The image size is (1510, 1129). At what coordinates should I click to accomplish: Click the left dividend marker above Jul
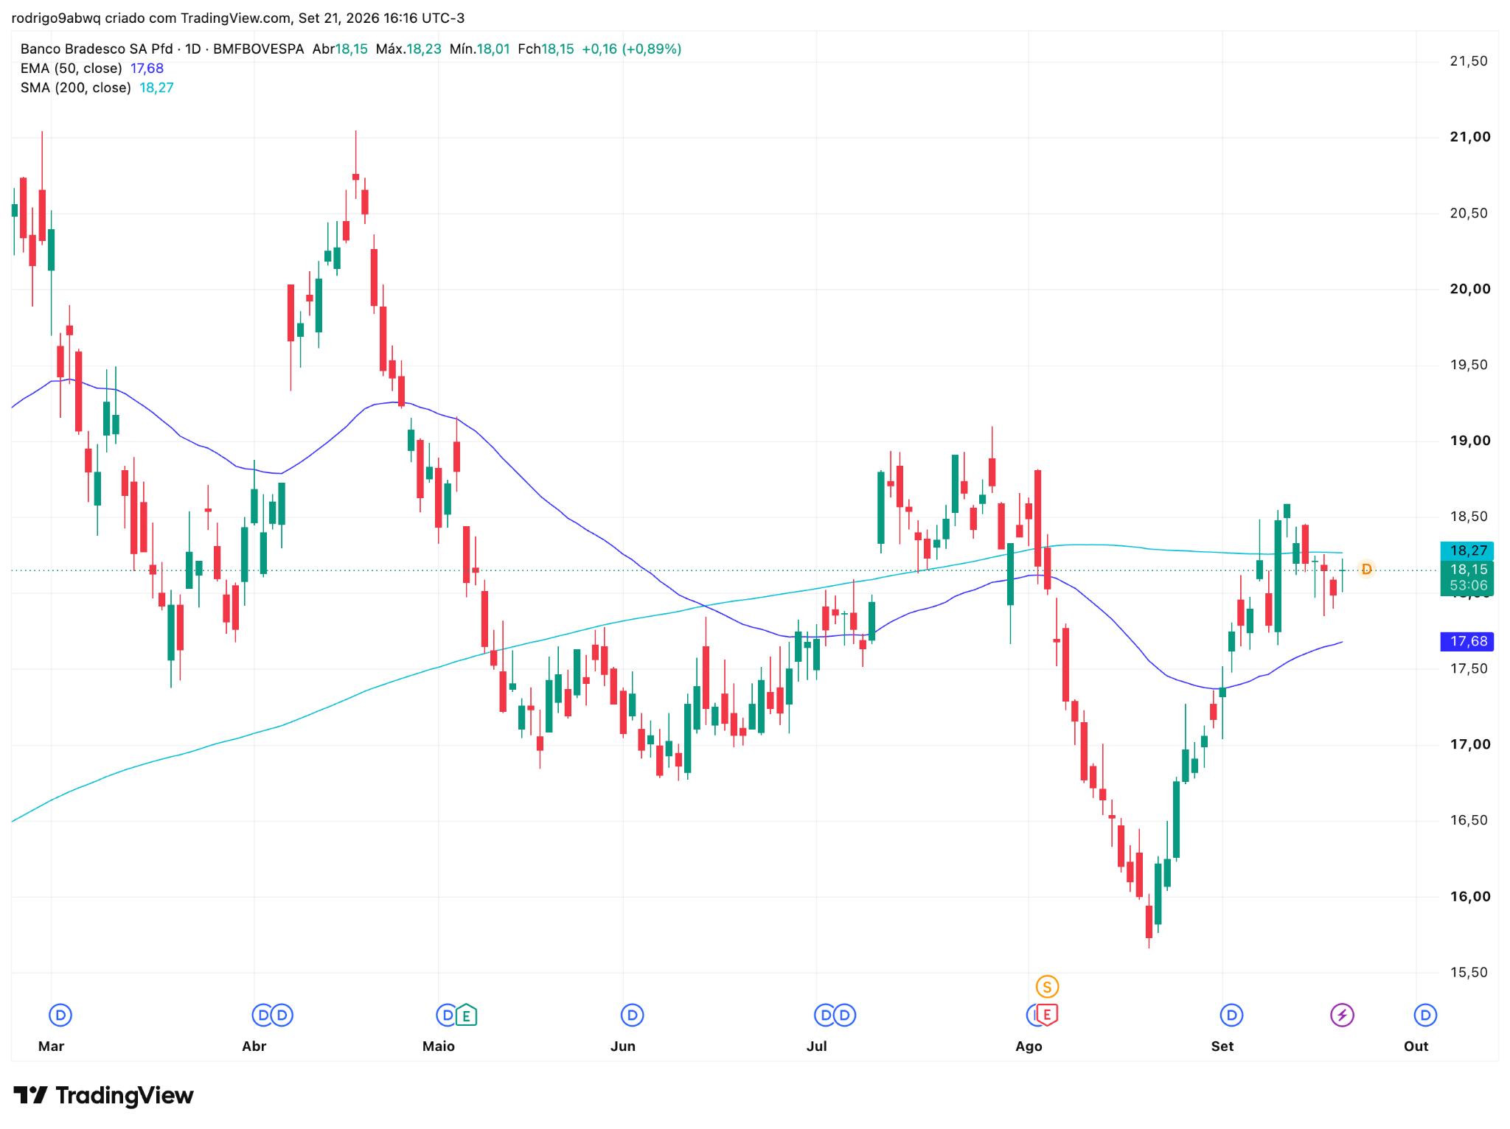(825, 1016)
